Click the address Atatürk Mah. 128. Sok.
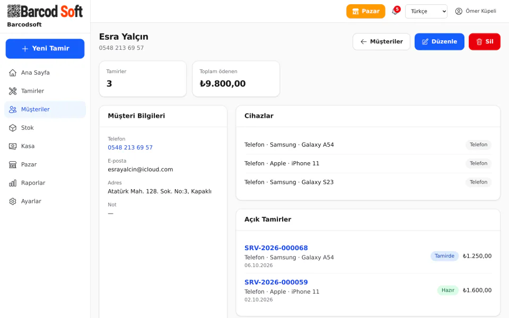Viewport: 509px width, 318px height. (160, 191)
